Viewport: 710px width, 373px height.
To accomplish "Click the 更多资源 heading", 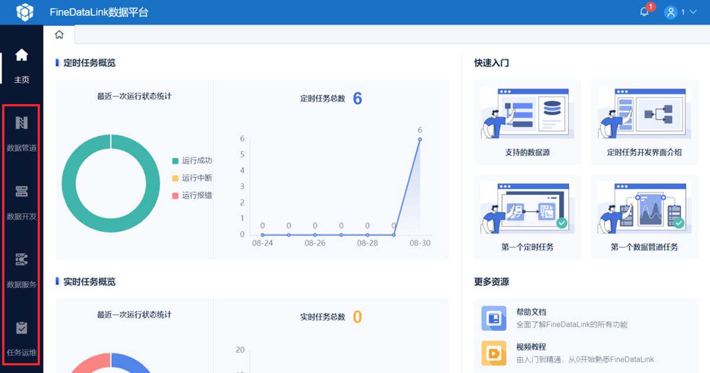I will click(492, 282).
